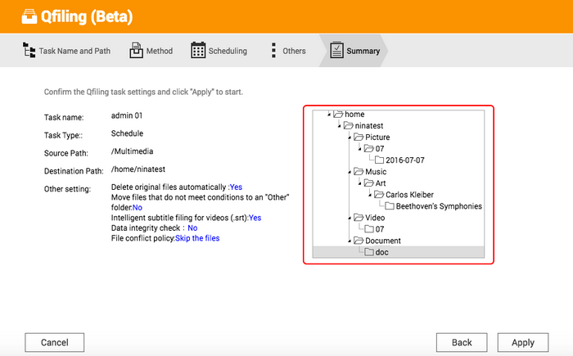The height and width of the screenshot is (356, 573).
Task: Click the 'Carlos Kleiber' tree label
Action: point(409,195)
